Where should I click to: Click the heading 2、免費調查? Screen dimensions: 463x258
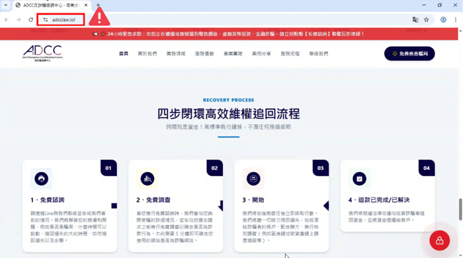click(153, 200)
